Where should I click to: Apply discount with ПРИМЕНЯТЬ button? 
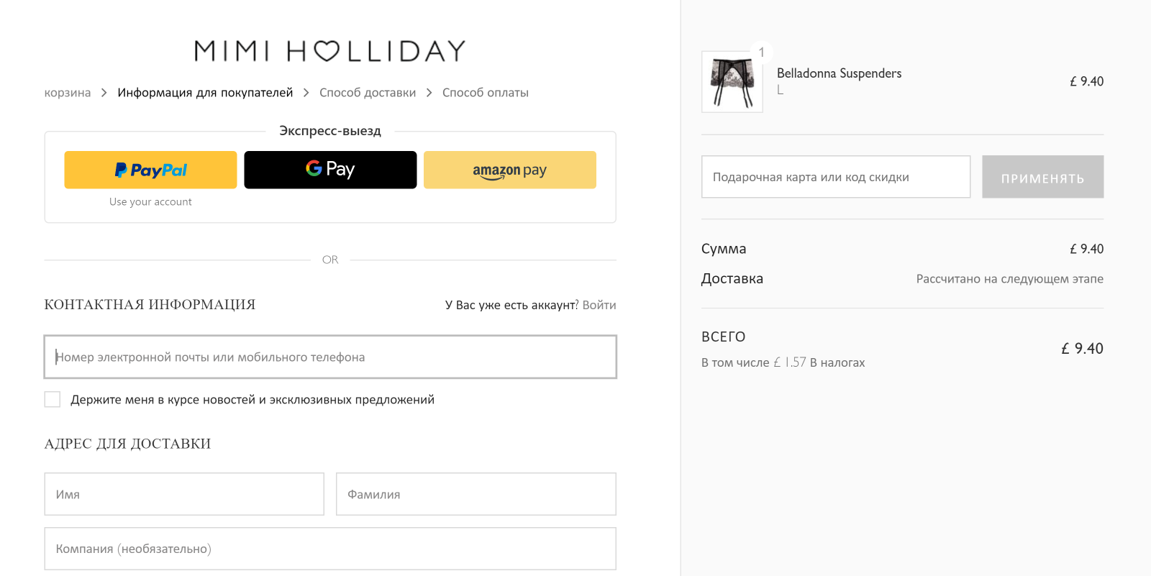(1043, 177)
